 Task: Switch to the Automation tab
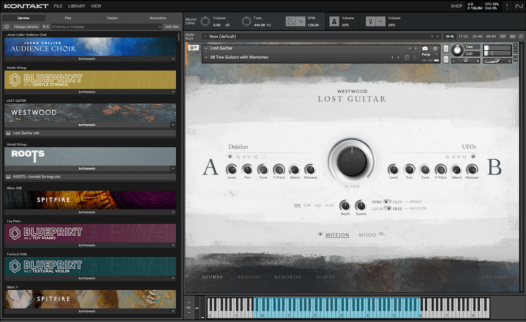coord(158,18)
